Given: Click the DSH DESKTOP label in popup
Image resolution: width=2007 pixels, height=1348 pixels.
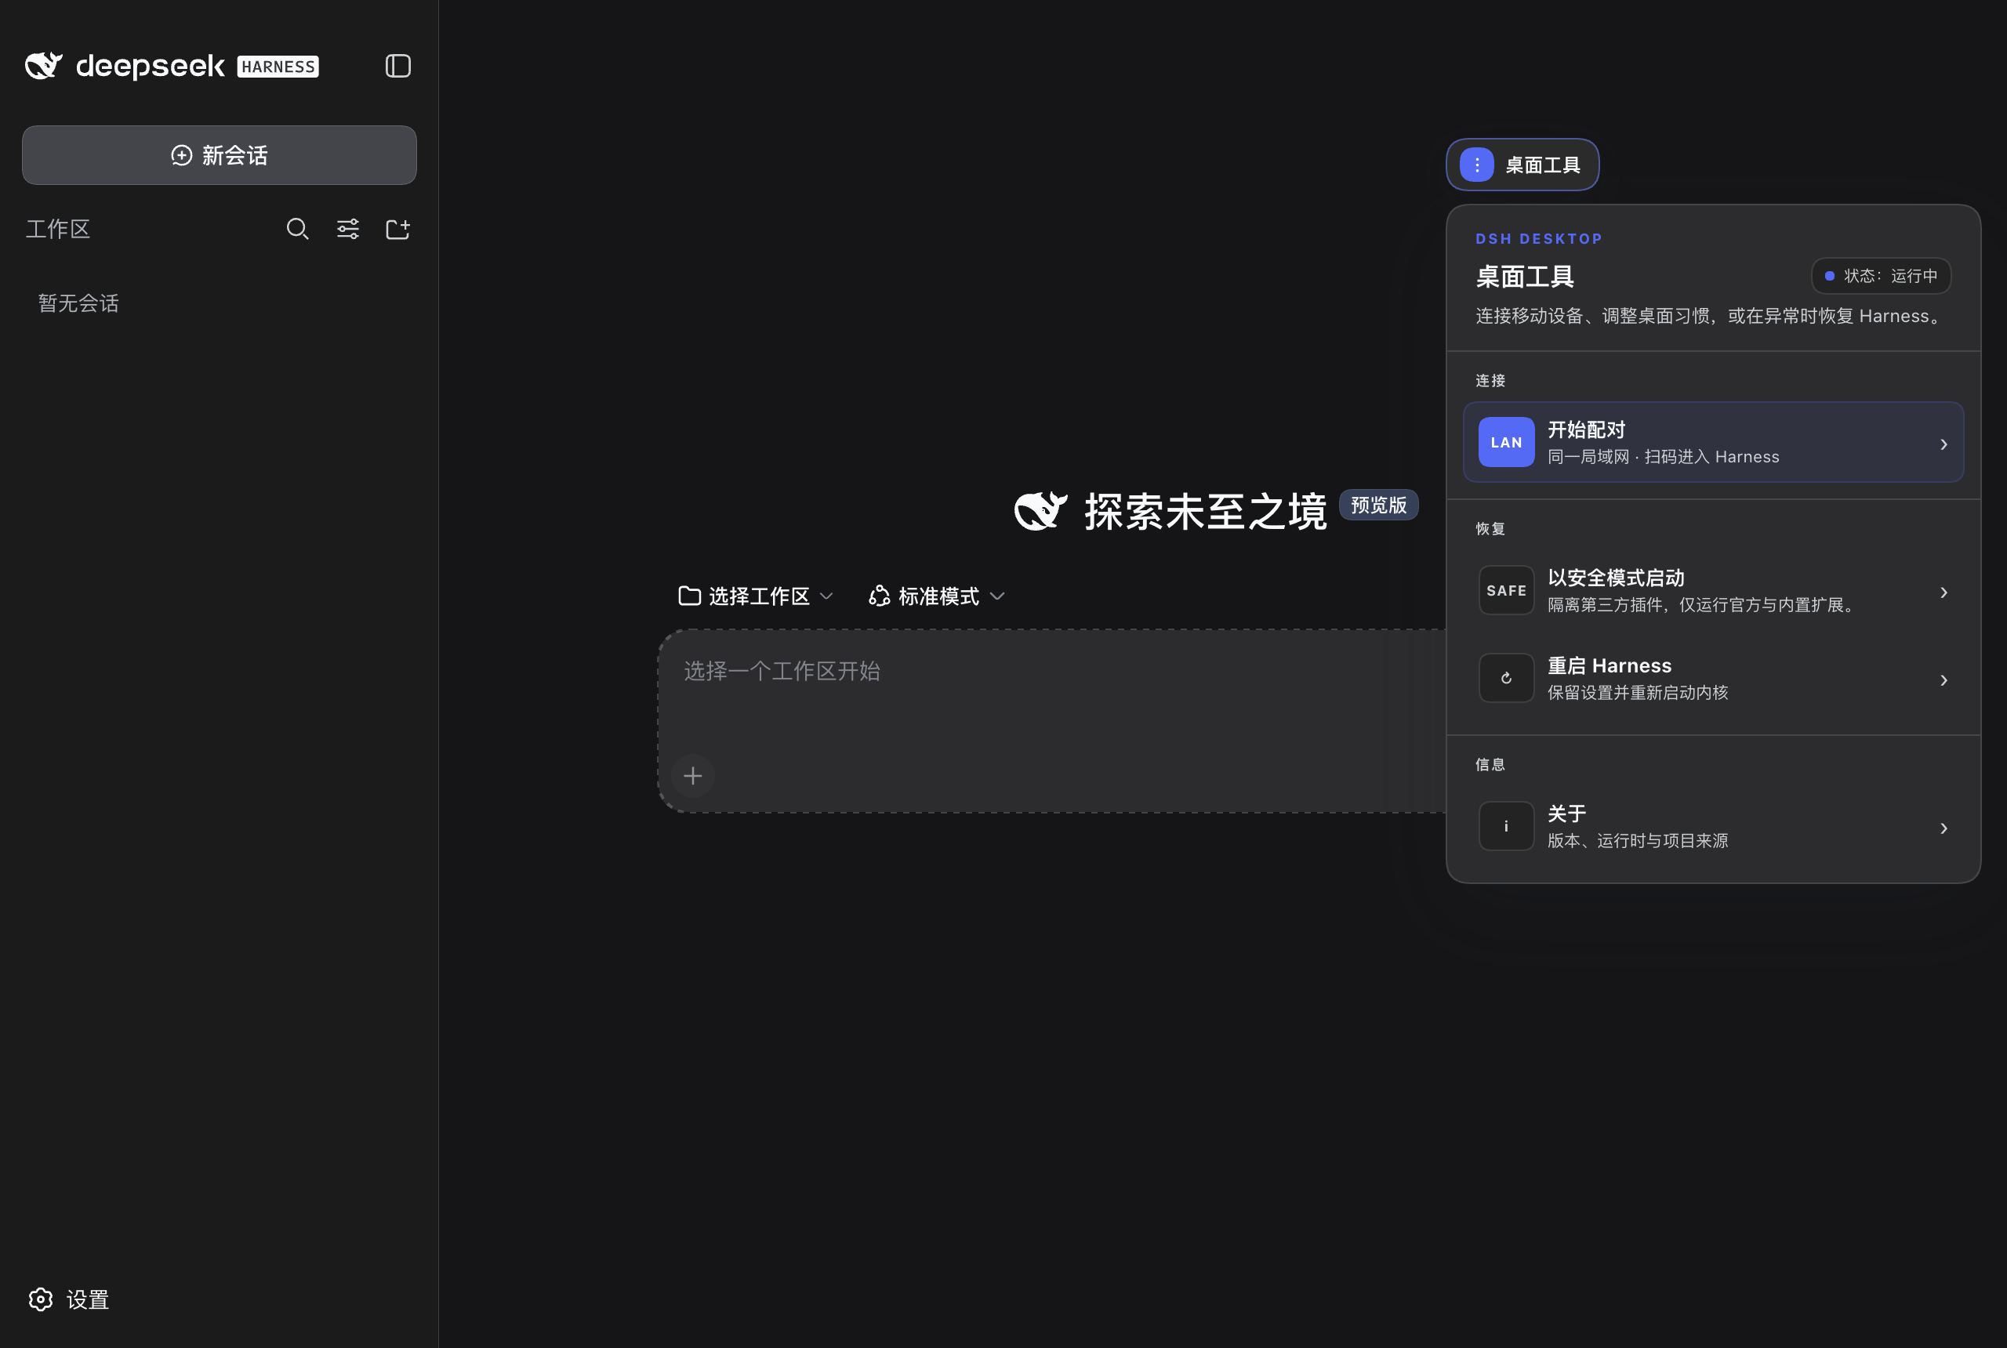Looking at the screenshot, I should 1538,239.
